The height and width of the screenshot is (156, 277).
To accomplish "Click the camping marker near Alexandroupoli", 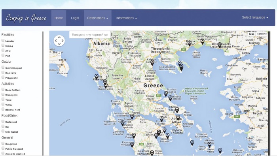I will pyautogui.click(x=220, y=45).
